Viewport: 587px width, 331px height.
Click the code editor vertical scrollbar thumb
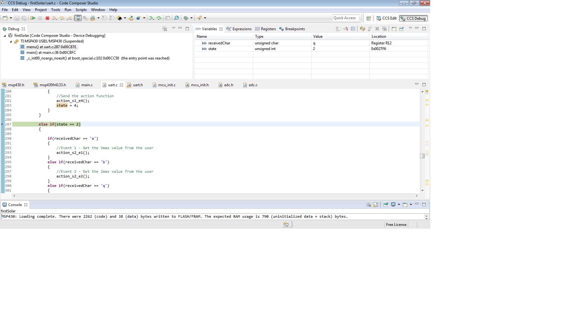(422, 156)
